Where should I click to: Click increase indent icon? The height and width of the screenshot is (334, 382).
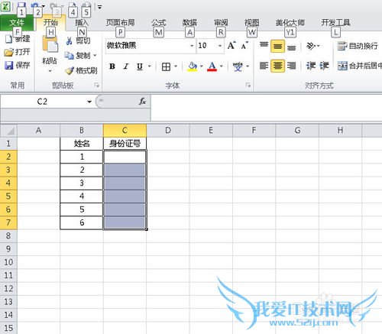tap(324, 66)
